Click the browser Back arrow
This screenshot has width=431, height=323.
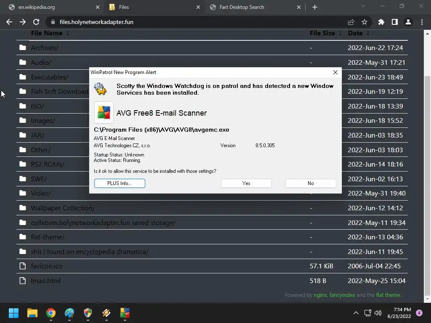coord(9,22)
